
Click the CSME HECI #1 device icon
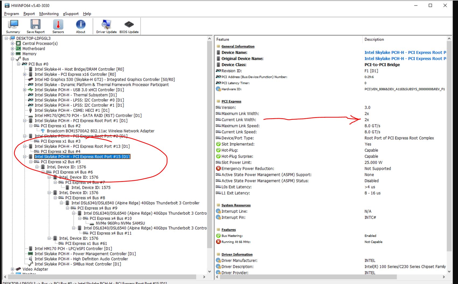click(30, 110)
